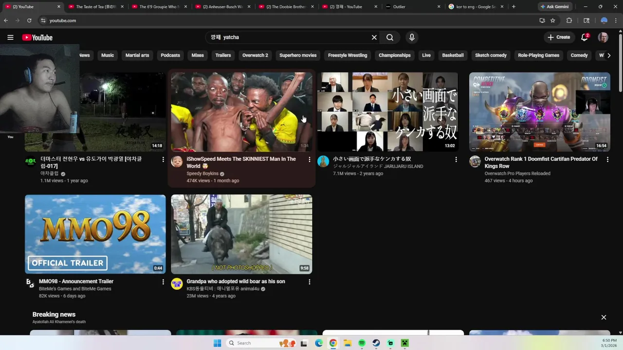Open options for the Japanese Zoom video
Image resolution: width=623 pixels, height=350 pixels.
[x=456, y=159]
